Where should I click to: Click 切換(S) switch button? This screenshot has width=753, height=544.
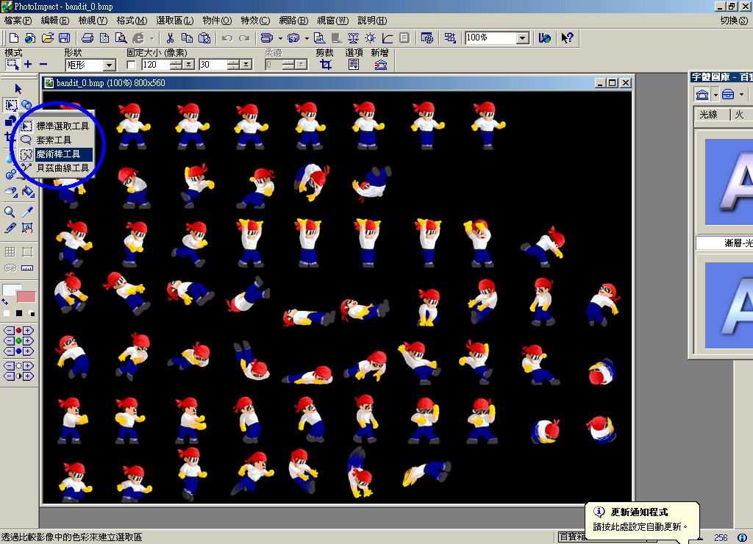735,21
